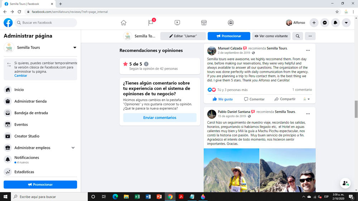This screenshot has width=358, height=201.
Task: Reload the page with the refresh icon
Action: coord(19,12)
